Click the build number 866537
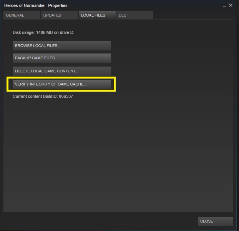The width and height of the screenshot is (239, 231). coord(66,96)
